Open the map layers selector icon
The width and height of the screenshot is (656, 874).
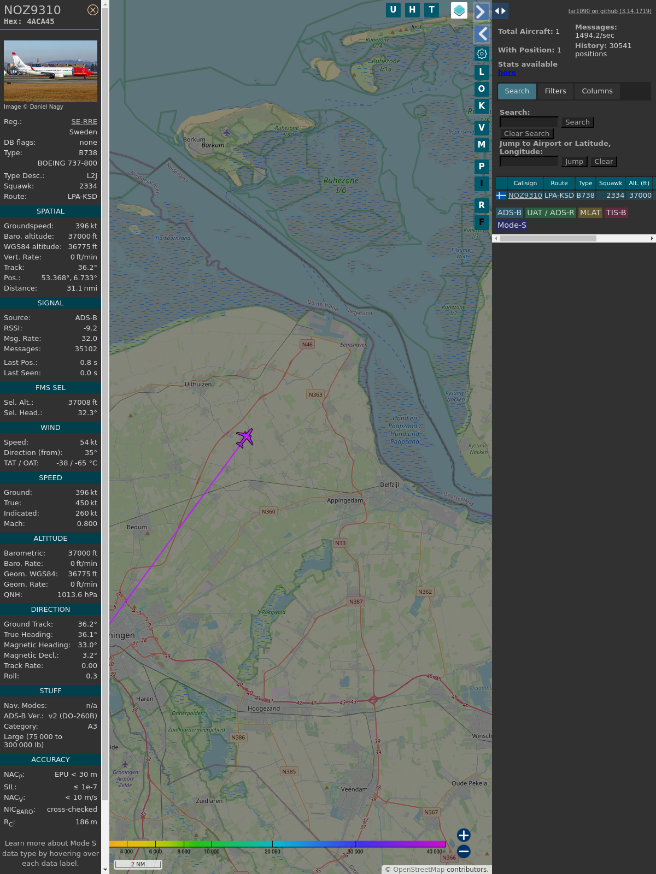(x=459, y=10)
